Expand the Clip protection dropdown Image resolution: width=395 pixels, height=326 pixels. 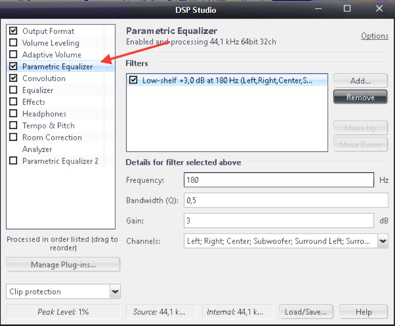tap(115, 292)
